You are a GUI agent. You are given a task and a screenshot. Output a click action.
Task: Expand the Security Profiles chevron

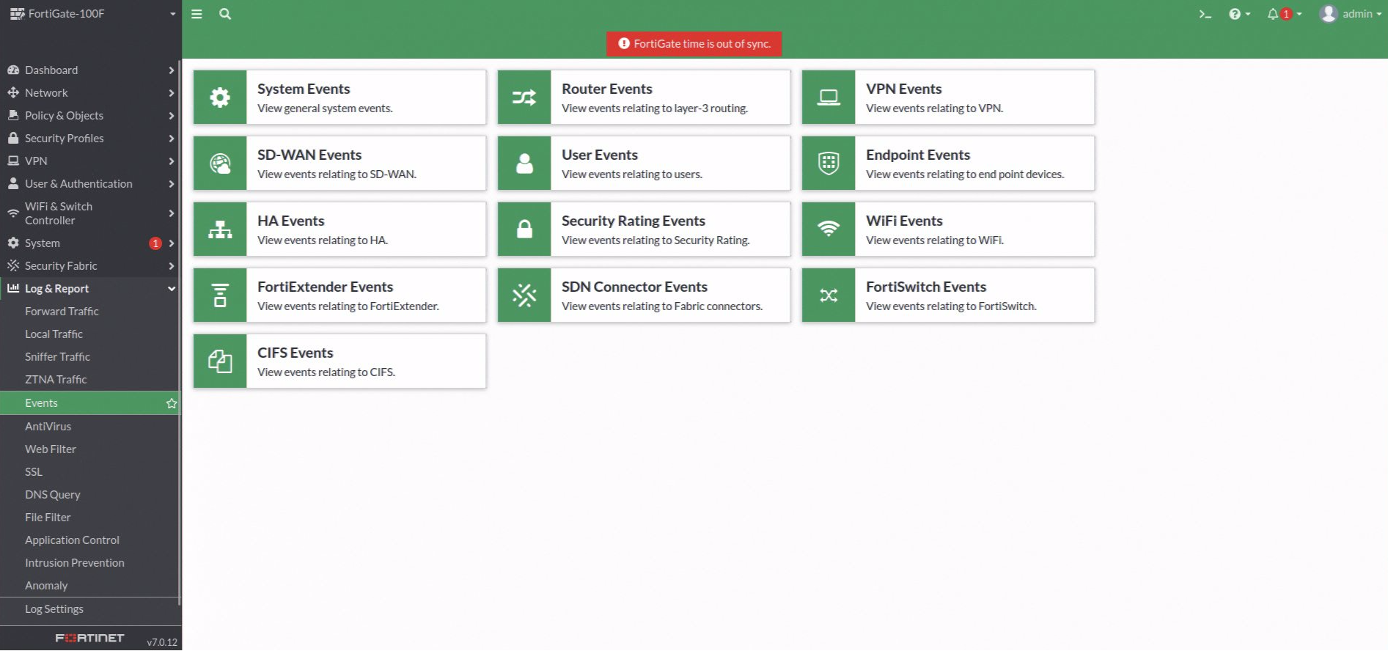tap(171, 139)
